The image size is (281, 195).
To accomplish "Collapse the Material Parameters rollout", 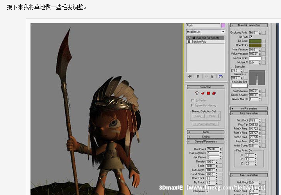I will point(249,25).
